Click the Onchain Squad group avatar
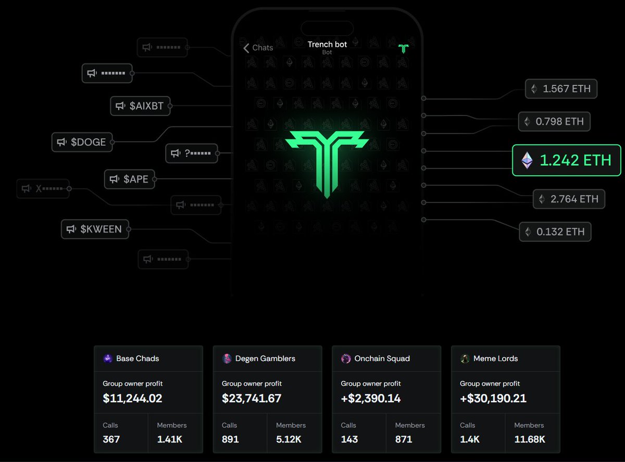625x462 pixels. [346, 358]
